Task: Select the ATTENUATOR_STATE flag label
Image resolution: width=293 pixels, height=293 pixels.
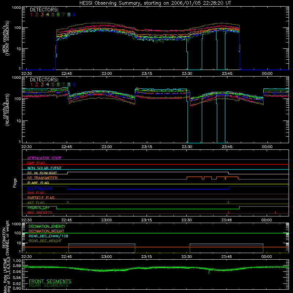Action: (44, 158)
